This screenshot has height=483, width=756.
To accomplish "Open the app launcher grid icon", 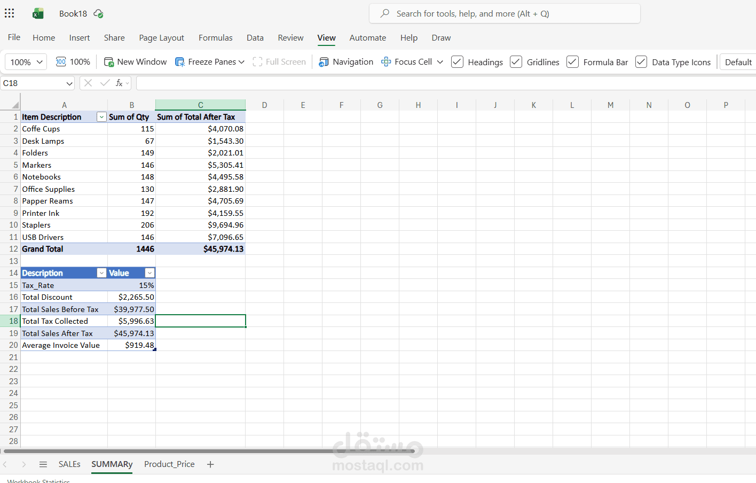I will click(10, 13).
